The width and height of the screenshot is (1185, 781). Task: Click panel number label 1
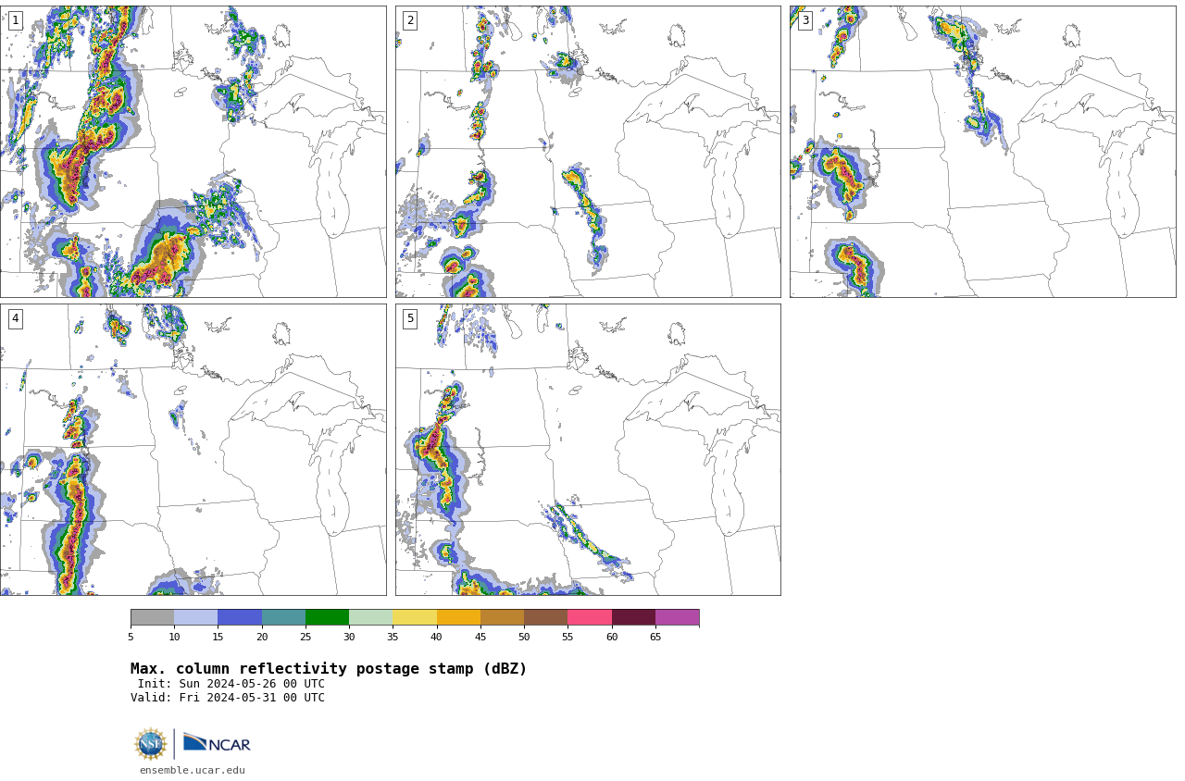click(x=15, y=20)
